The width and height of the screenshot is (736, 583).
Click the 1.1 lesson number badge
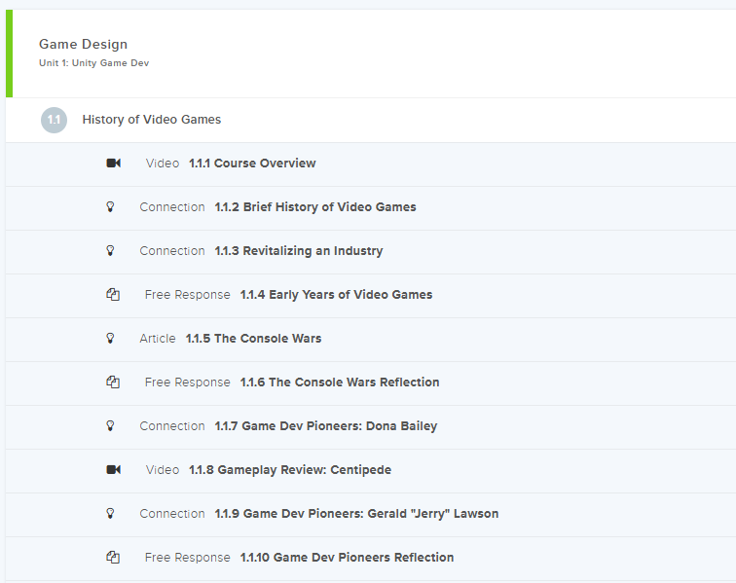click(x=54, y=120)
